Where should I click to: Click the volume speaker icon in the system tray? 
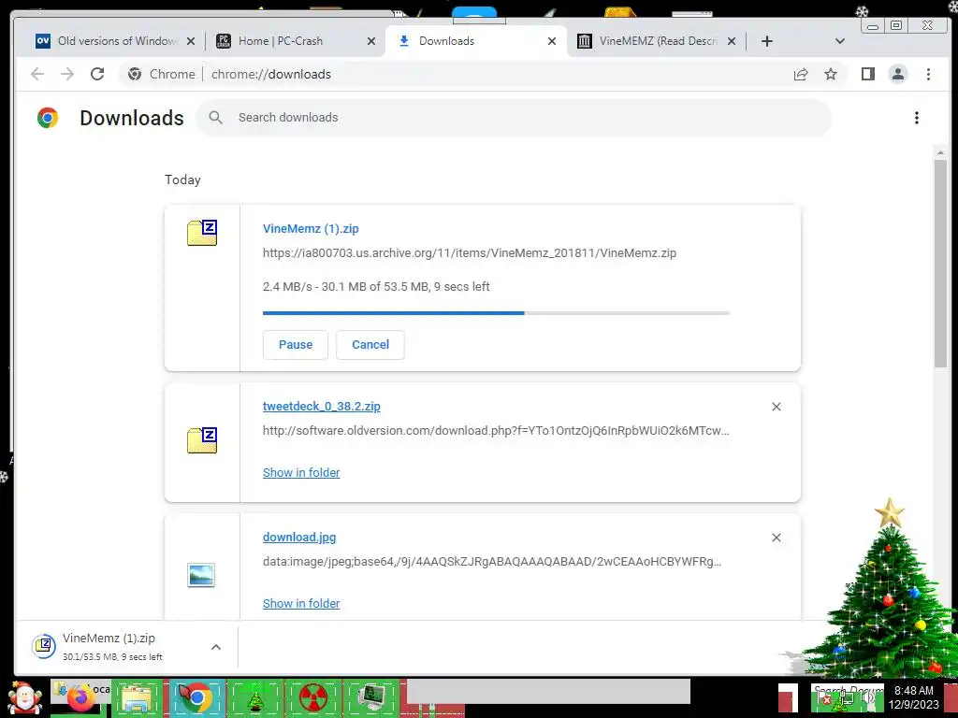870,699
